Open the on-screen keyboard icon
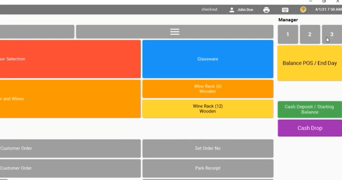 coord(285,10)
